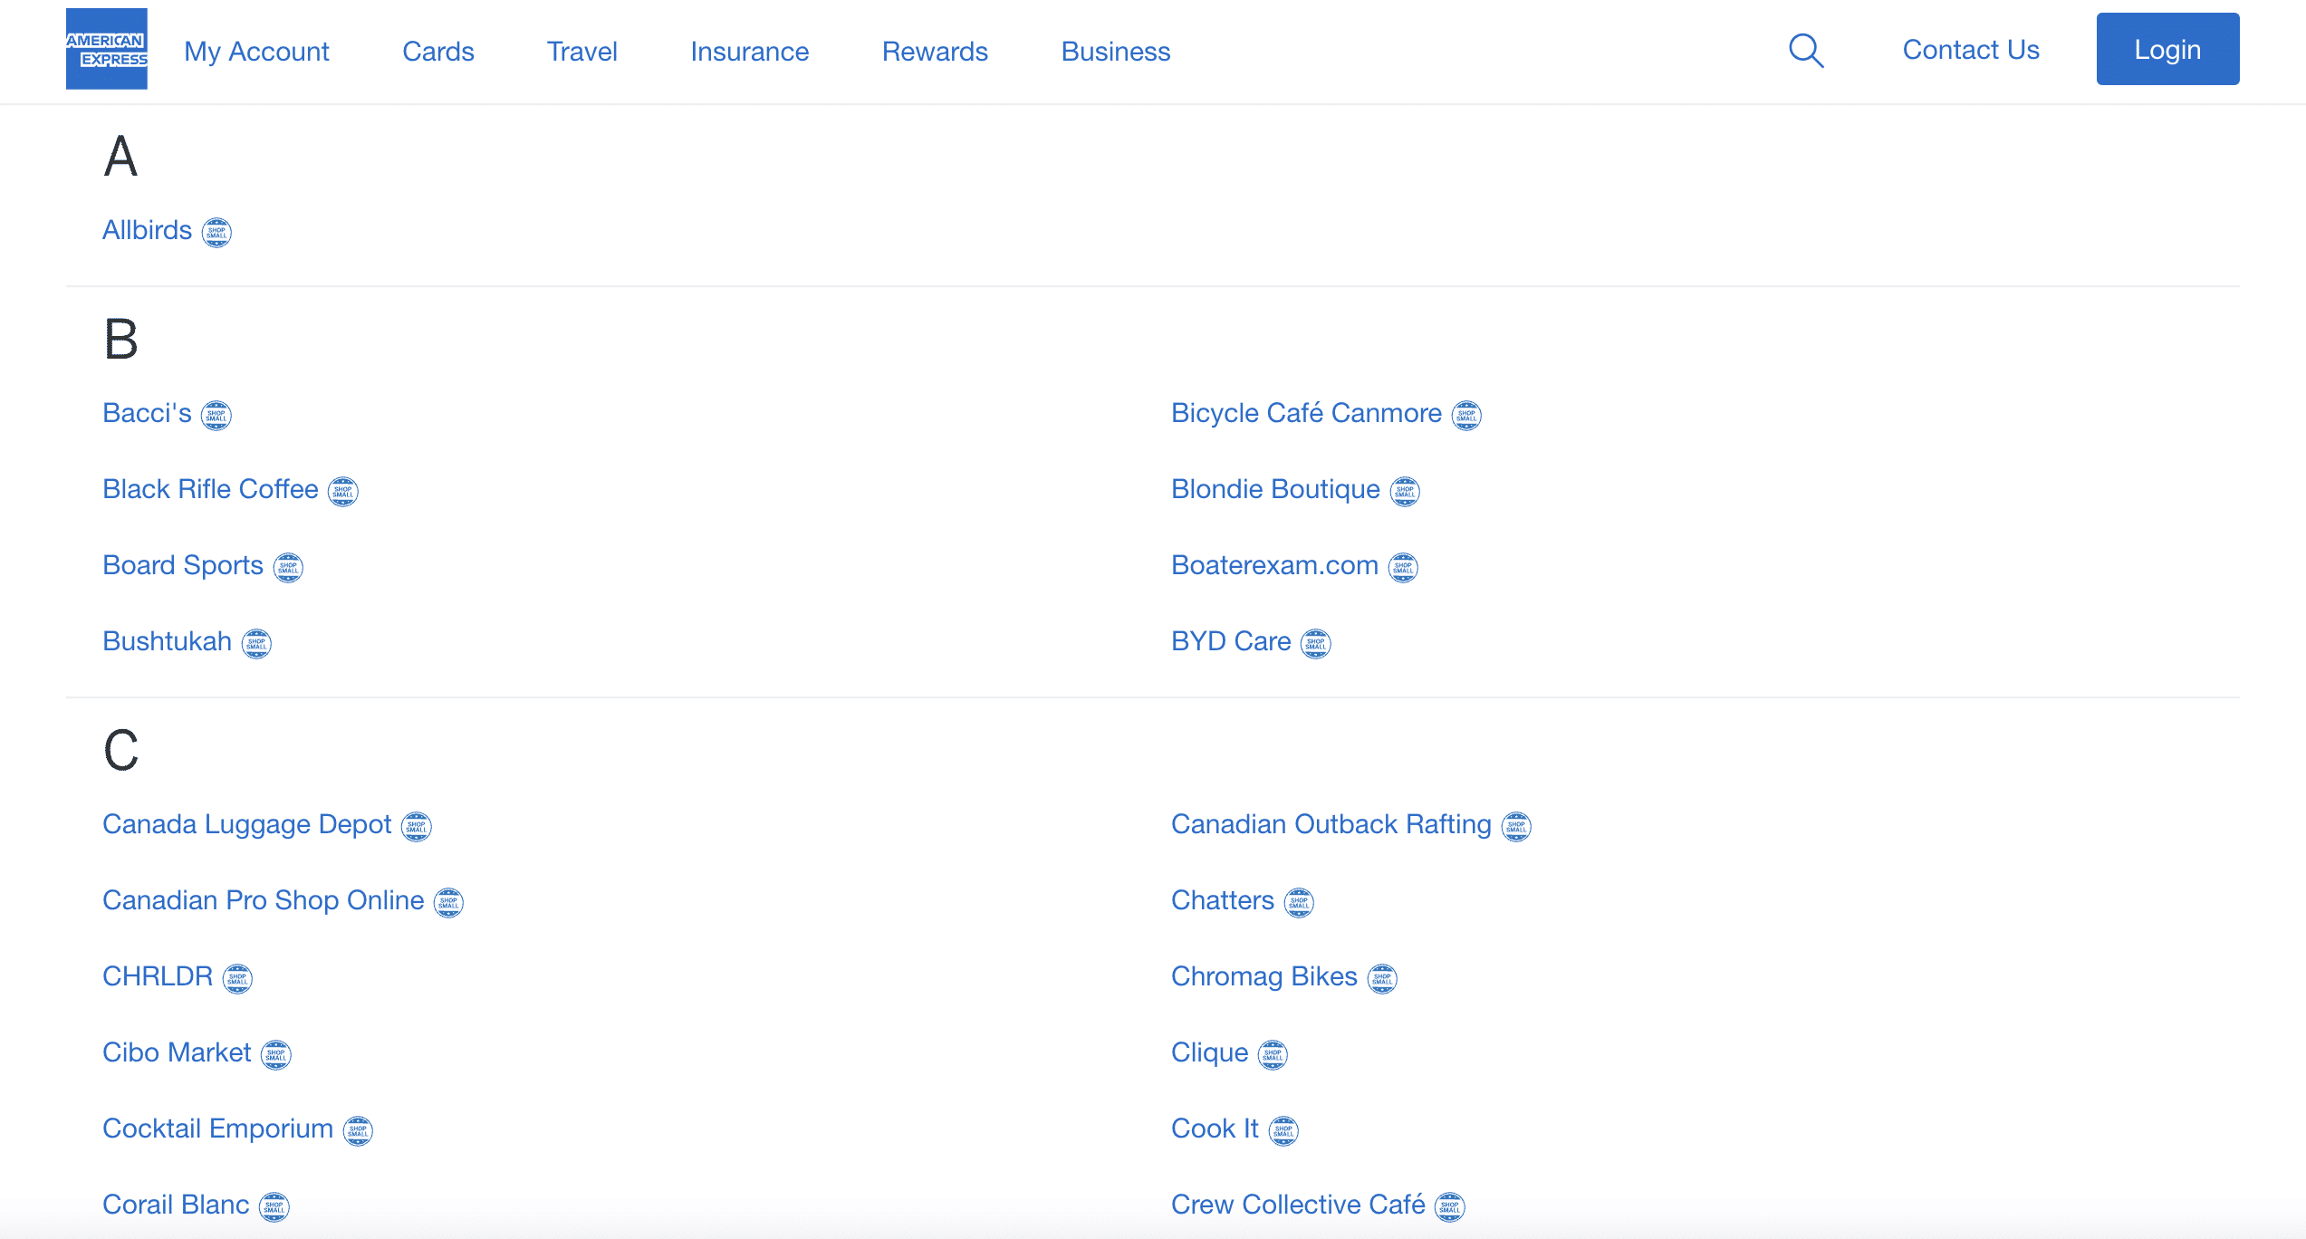
Task: Click the American Express logo
Action: [x=106, y=49]
